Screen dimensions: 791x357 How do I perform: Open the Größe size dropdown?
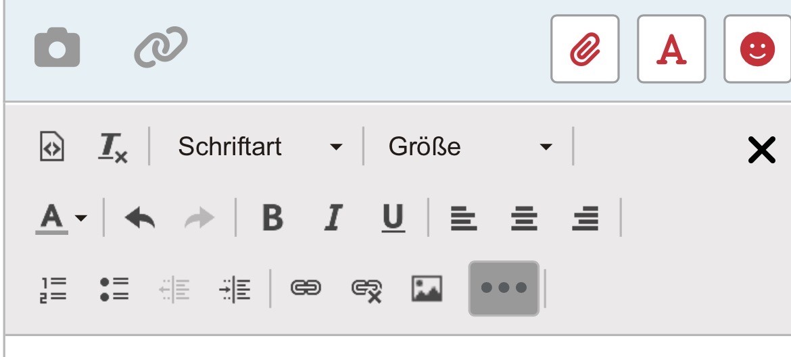pyautogui.click(x=470, y=146)
